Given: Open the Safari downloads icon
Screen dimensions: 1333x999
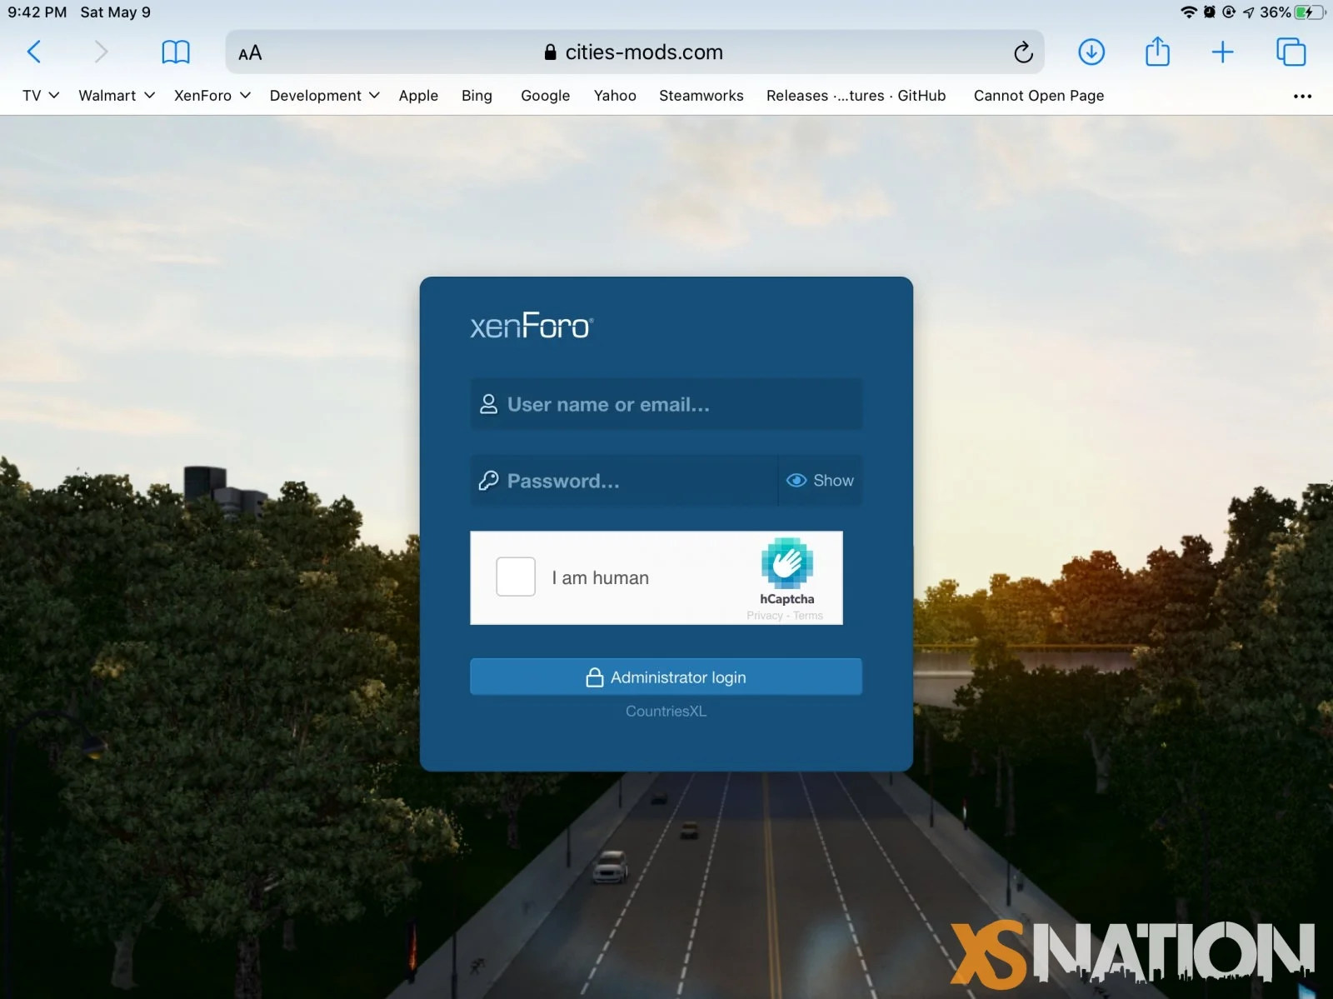Looking at the screenshot, I should pos(1091,52).
